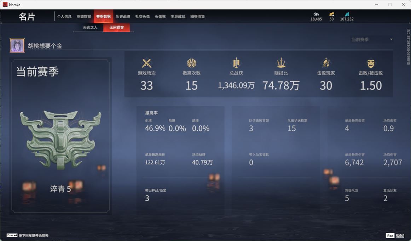The image size is (411, 241).
Task: Click the 18,485 currency amount
Action: (x=316, y=19)
